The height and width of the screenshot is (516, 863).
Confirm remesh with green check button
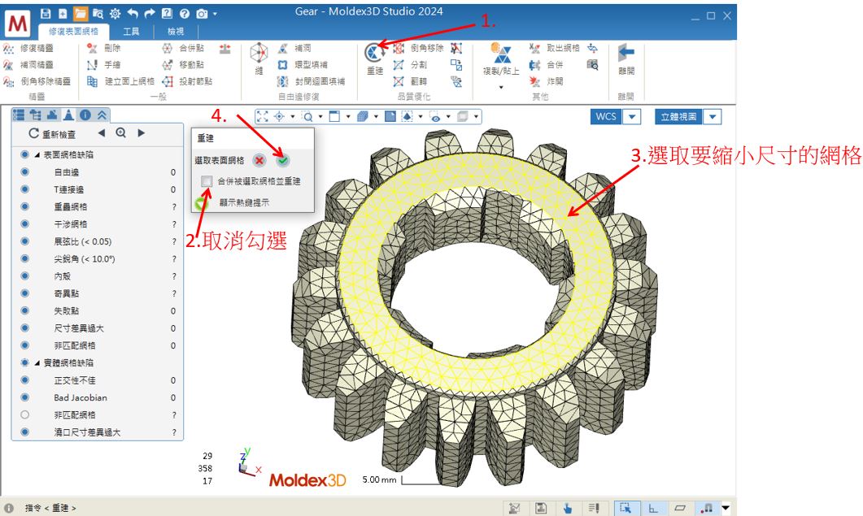pyautogui.click(x=283, y=160)
